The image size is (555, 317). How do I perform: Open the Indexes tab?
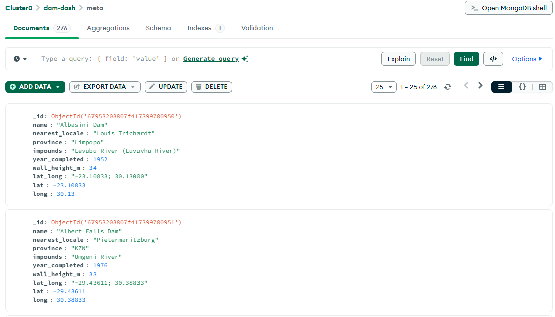205,28
